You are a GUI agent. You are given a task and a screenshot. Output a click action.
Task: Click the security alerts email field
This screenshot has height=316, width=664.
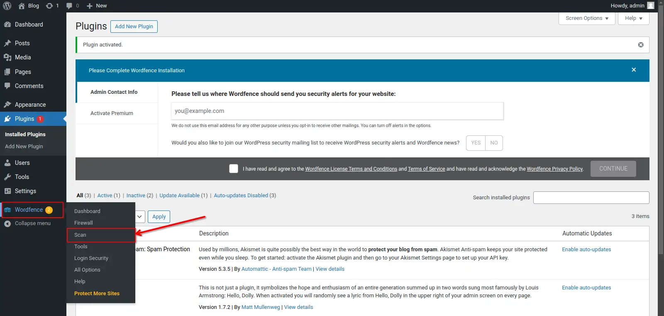coord(337,111)
